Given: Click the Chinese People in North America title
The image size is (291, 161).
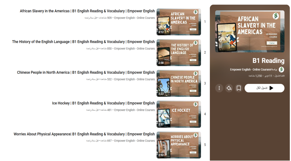Looking at the screenshot, I should 86,72.
